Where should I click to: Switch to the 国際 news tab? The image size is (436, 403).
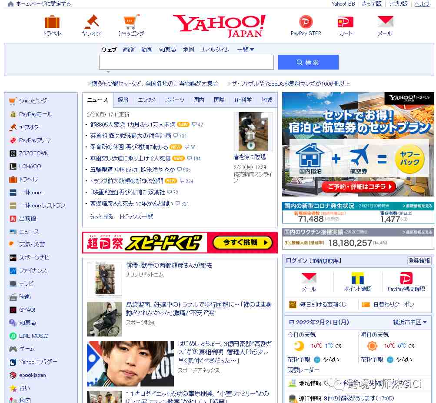[x=219, y=100]
